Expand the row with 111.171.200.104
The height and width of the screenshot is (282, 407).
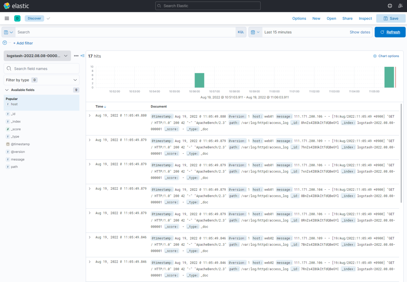(90, 189)
